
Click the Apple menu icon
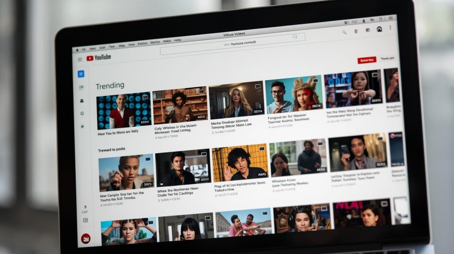point(77,50)
